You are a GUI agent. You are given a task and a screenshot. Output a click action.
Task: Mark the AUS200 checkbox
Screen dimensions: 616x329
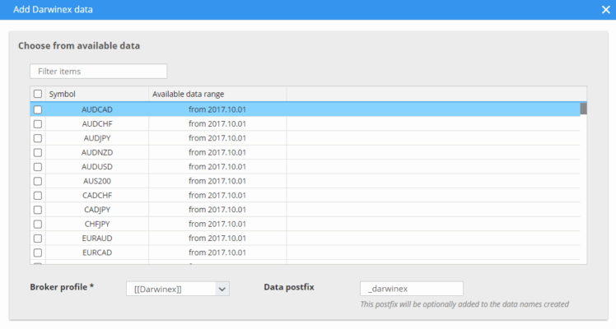pos(37,181)
